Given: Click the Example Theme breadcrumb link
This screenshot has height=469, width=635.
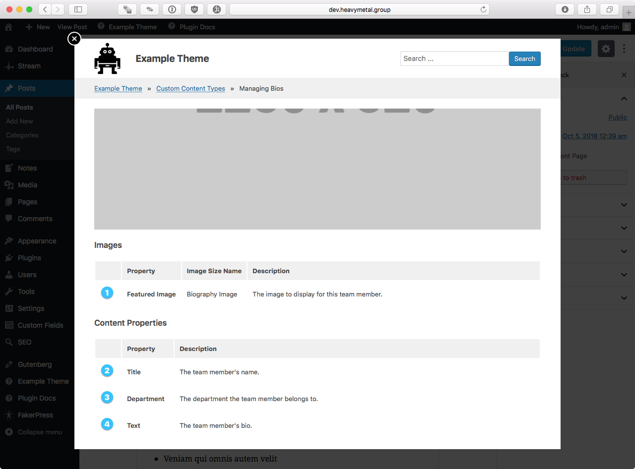Looking at the screenshot, I should (x=118, y=88).
